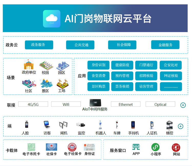Select the 4G/5G connection tab

coord(33,104)
